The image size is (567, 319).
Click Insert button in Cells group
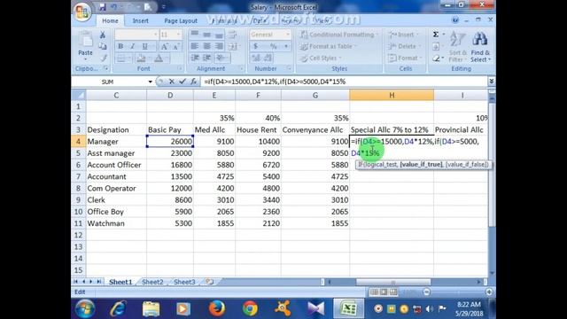pos(403,35)
